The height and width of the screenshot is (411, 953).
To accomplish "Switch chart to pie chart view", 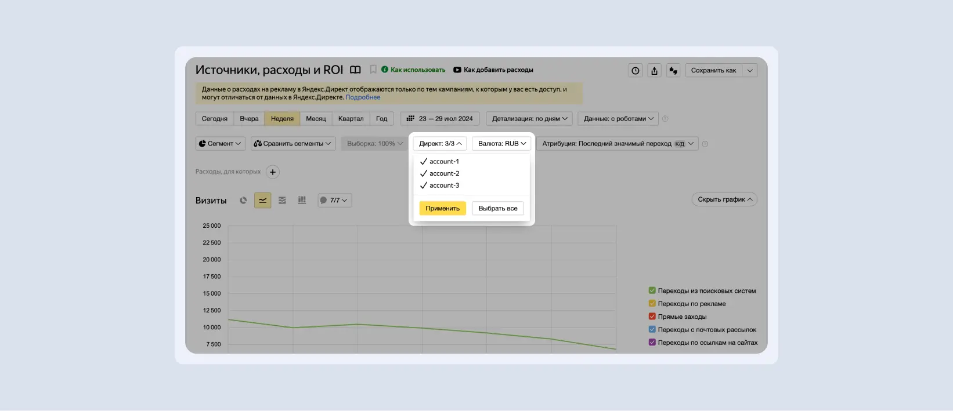I will [243, 201].
